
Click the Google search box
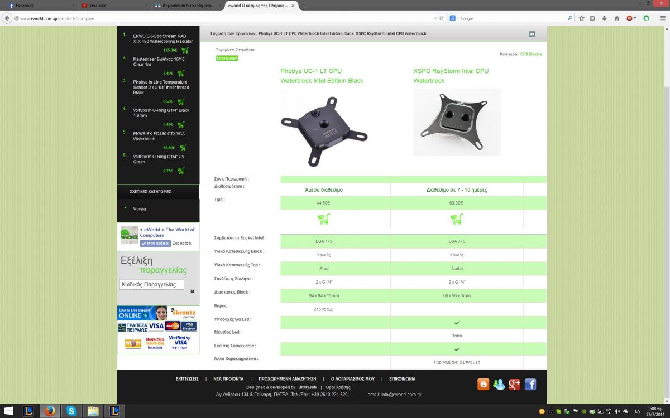tap(512, 18)
